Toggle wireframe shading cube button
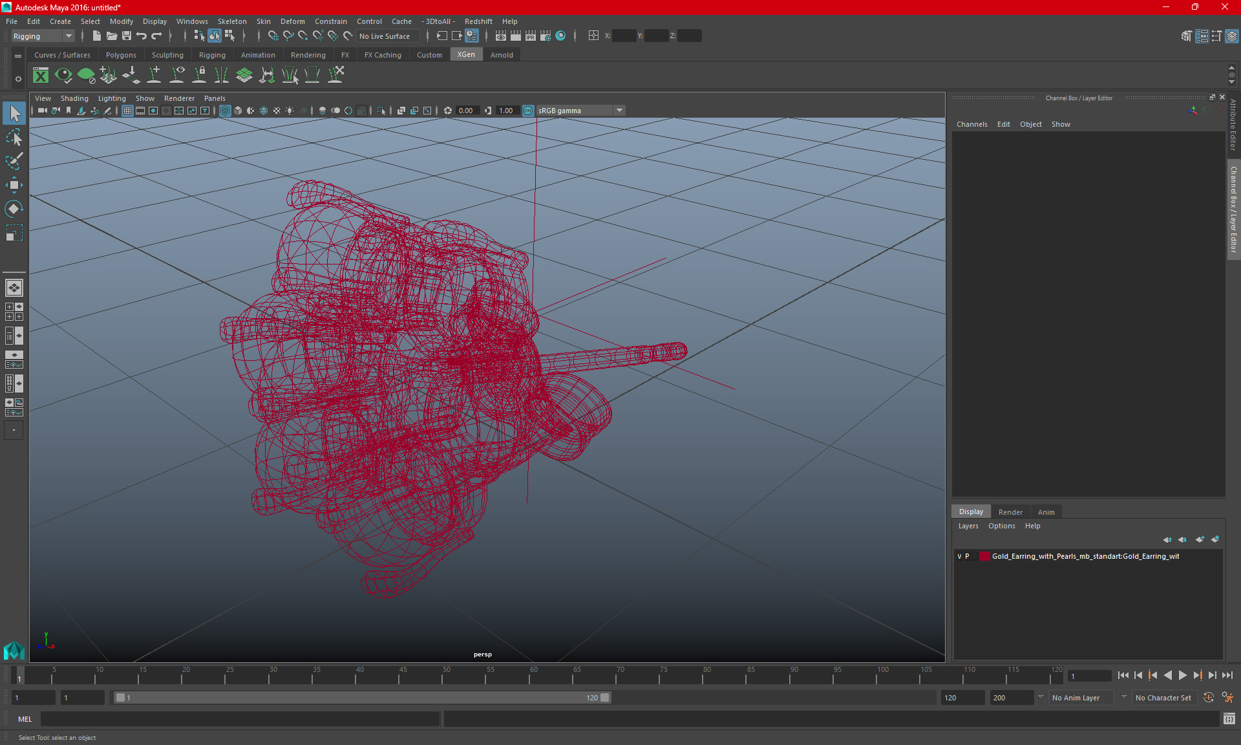 225,111
